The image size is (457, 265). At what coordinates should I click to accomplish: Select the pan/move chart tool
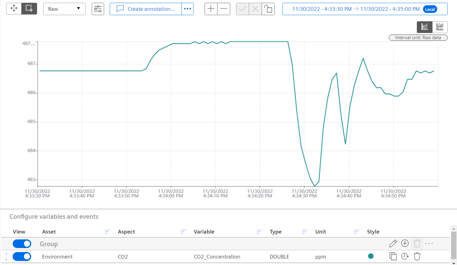click(14, 9)
